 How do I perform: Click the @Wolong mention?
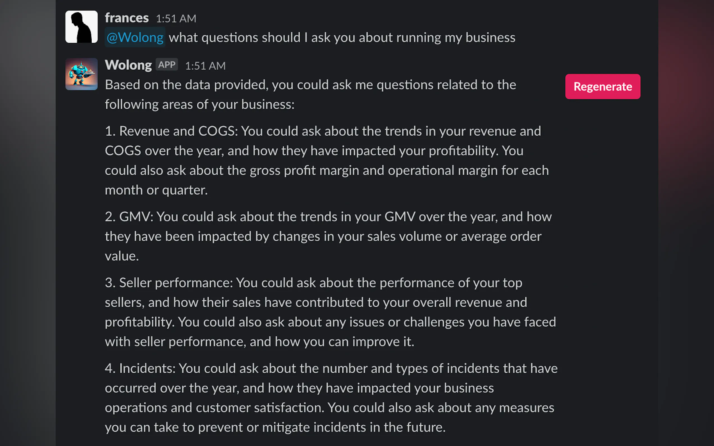click(135, 37)
